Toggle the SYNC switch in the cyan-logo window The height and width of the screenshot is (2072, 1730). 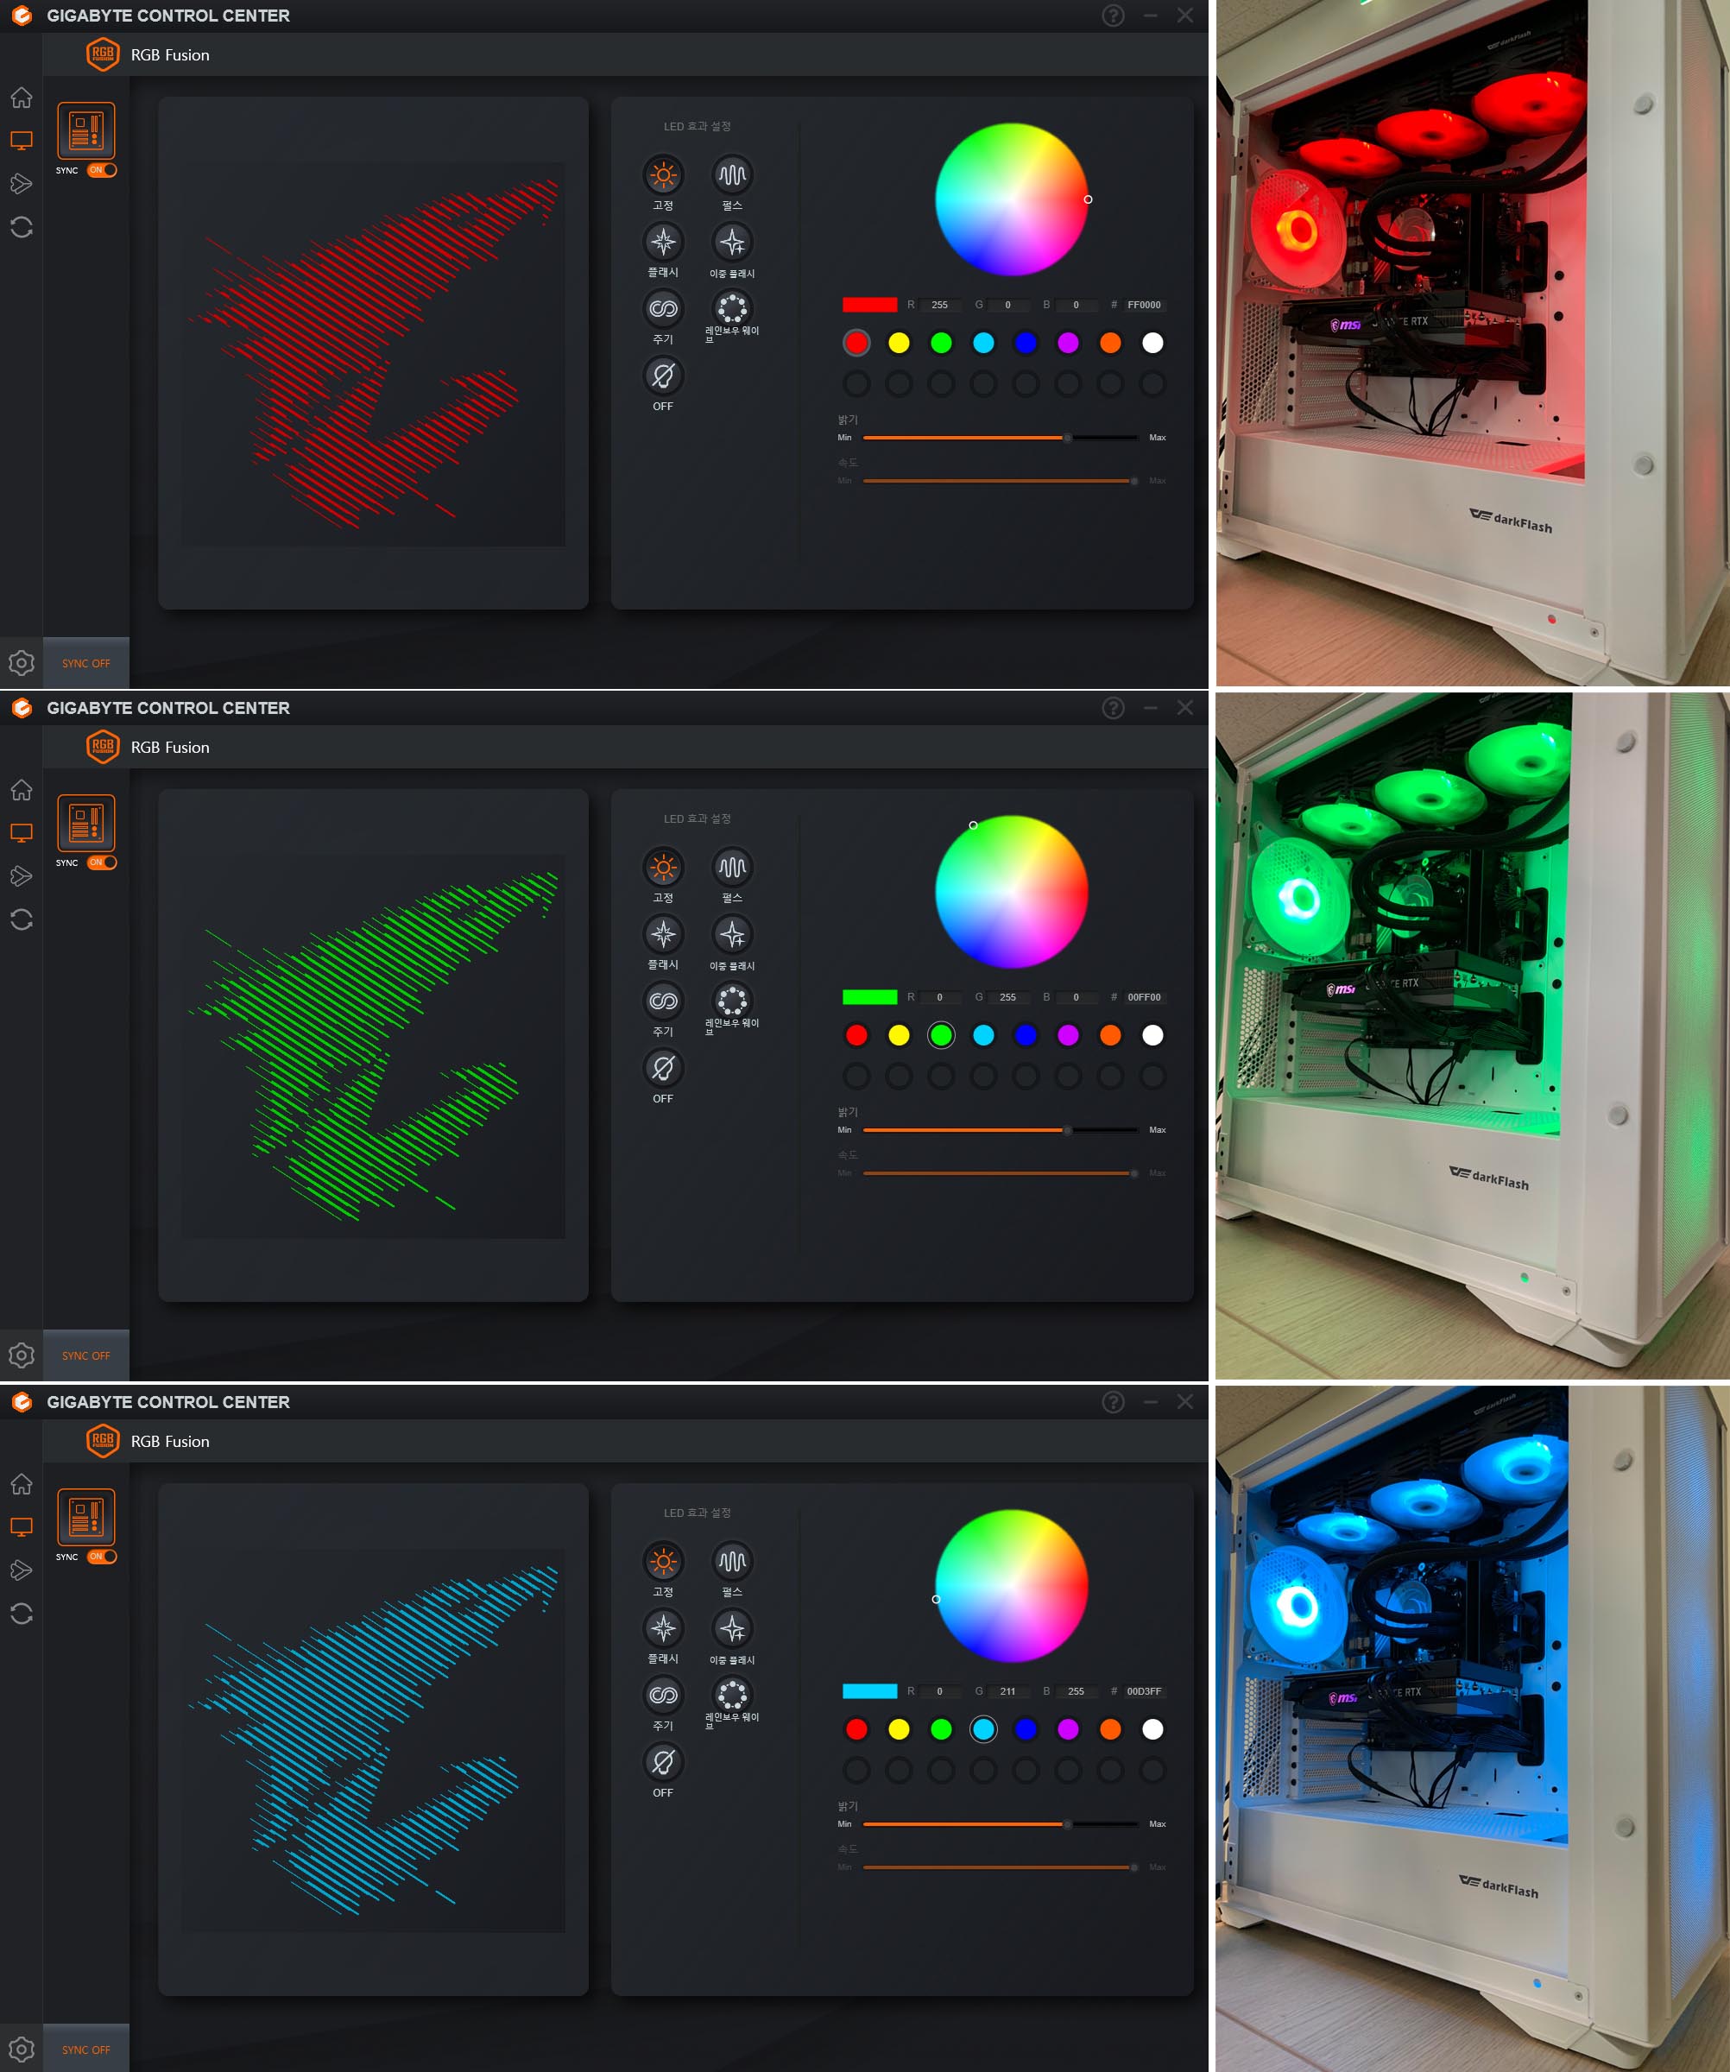pos(102,1556)
